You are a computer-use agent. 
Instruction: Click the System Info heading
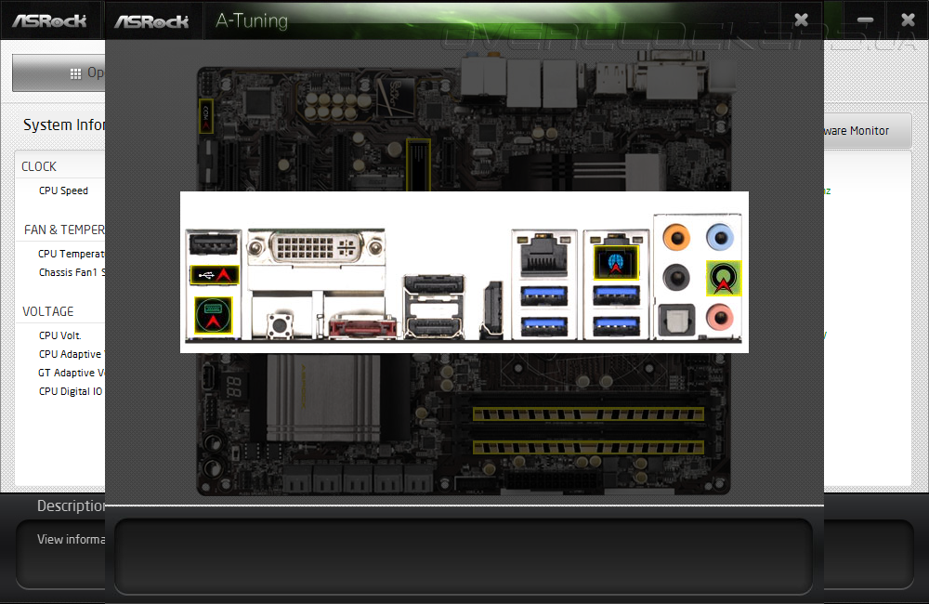point(64,125)
